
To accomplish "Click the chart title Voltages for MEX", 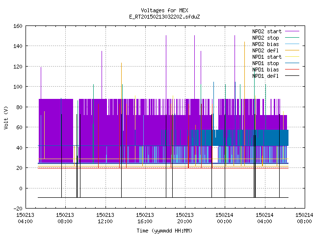I will [164, 10].
